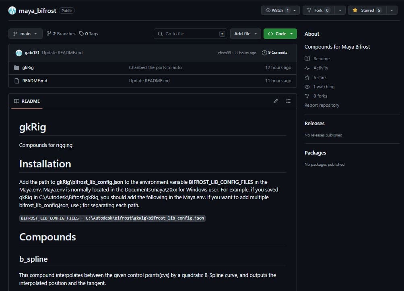This screenshot has height=291, width=404.
Task: Click the fork icon beside 0 forks
Action: pyautogui.click(x=307, y=96)
